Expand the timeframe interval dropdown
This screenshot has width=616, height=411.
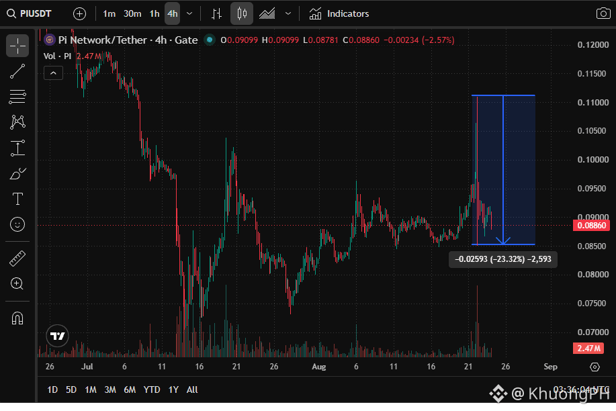[x=189, y=13]
